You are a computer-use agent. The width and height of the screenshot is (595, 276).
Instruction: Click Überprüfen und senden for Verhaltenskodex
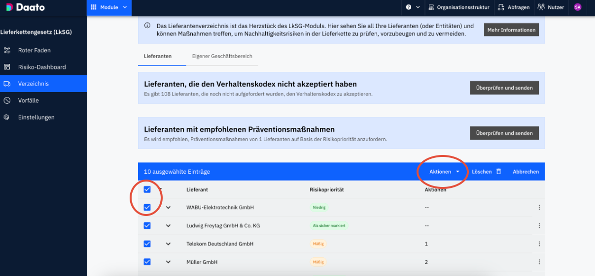(x=504, y=88)
